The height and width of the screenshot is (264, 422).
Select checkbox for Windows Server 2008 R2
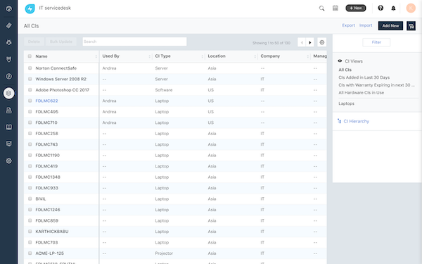click(x=30, y=79)
